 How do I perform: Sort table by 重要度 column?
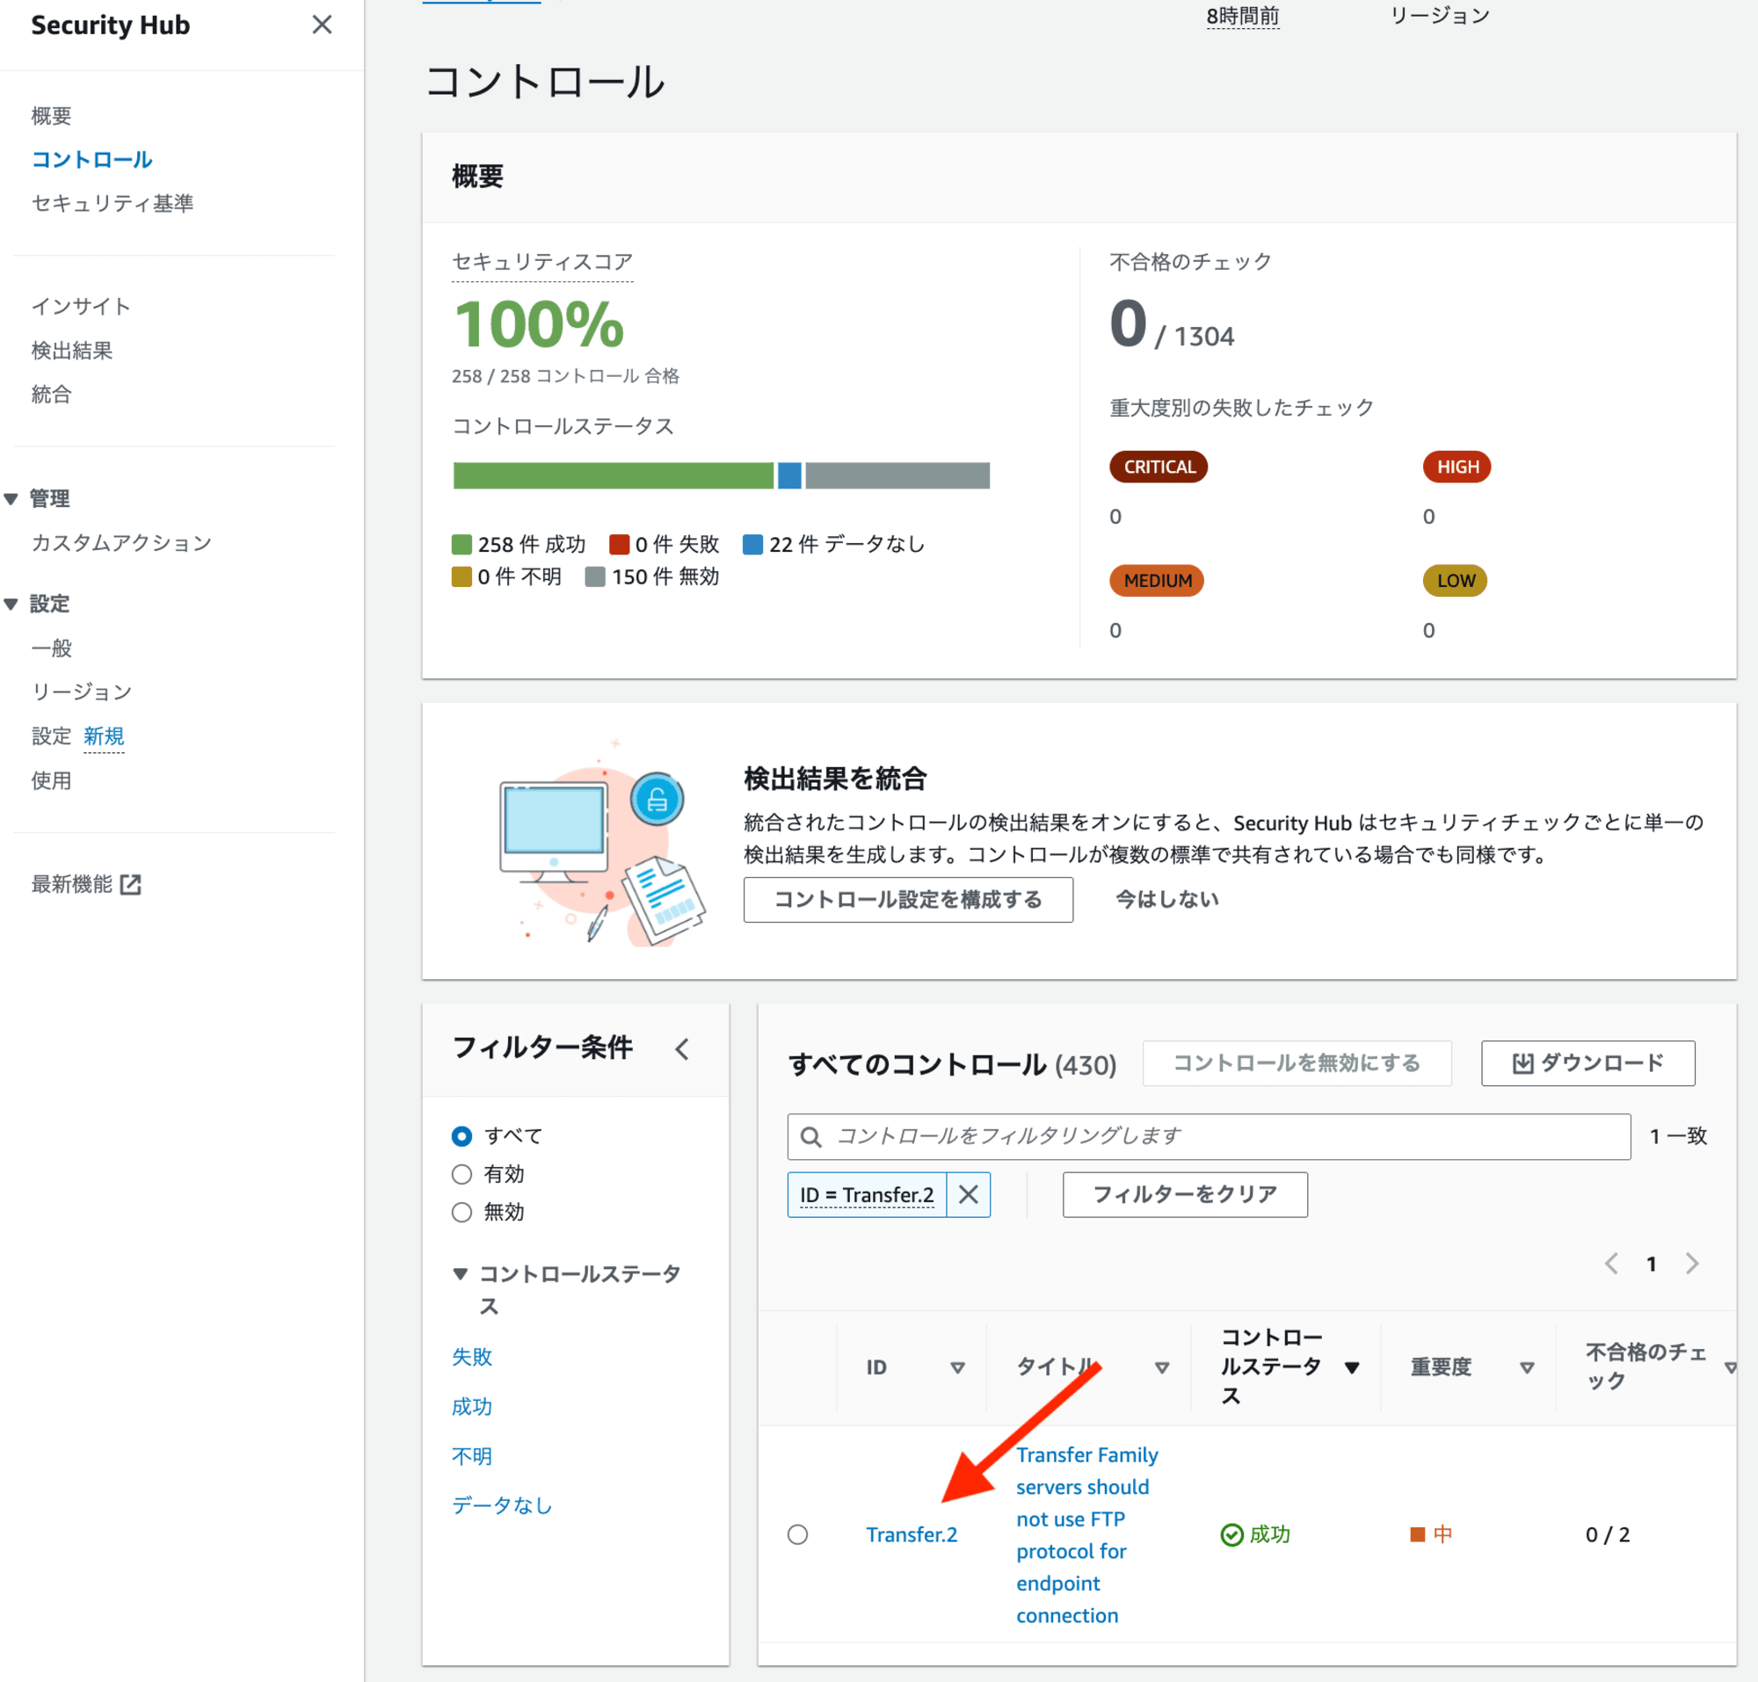1527,1368
